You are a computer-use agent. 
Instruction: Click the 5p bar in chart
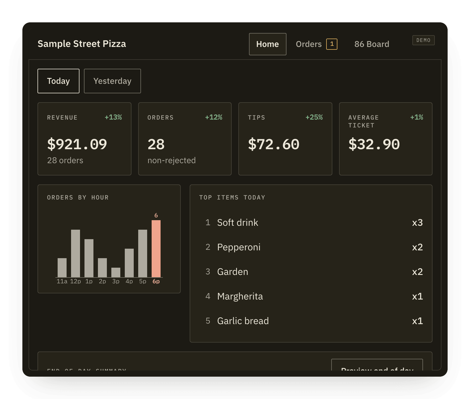point(143,253)
